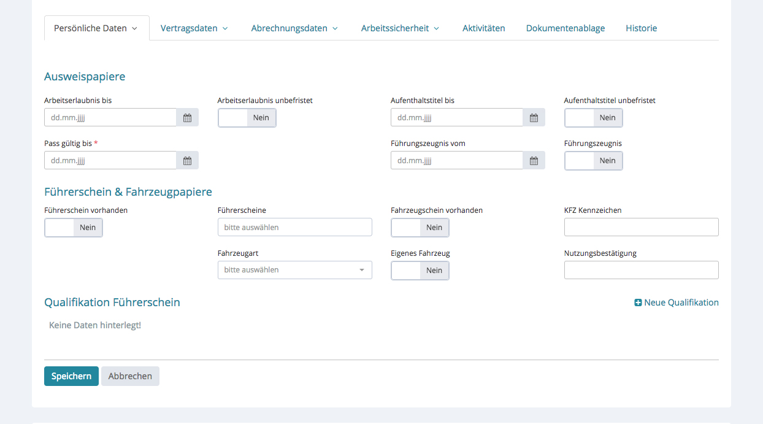The image size is (763, 424).
Task: Expand the Abrechnungsdaten tab menu
Action: [294, 28]
